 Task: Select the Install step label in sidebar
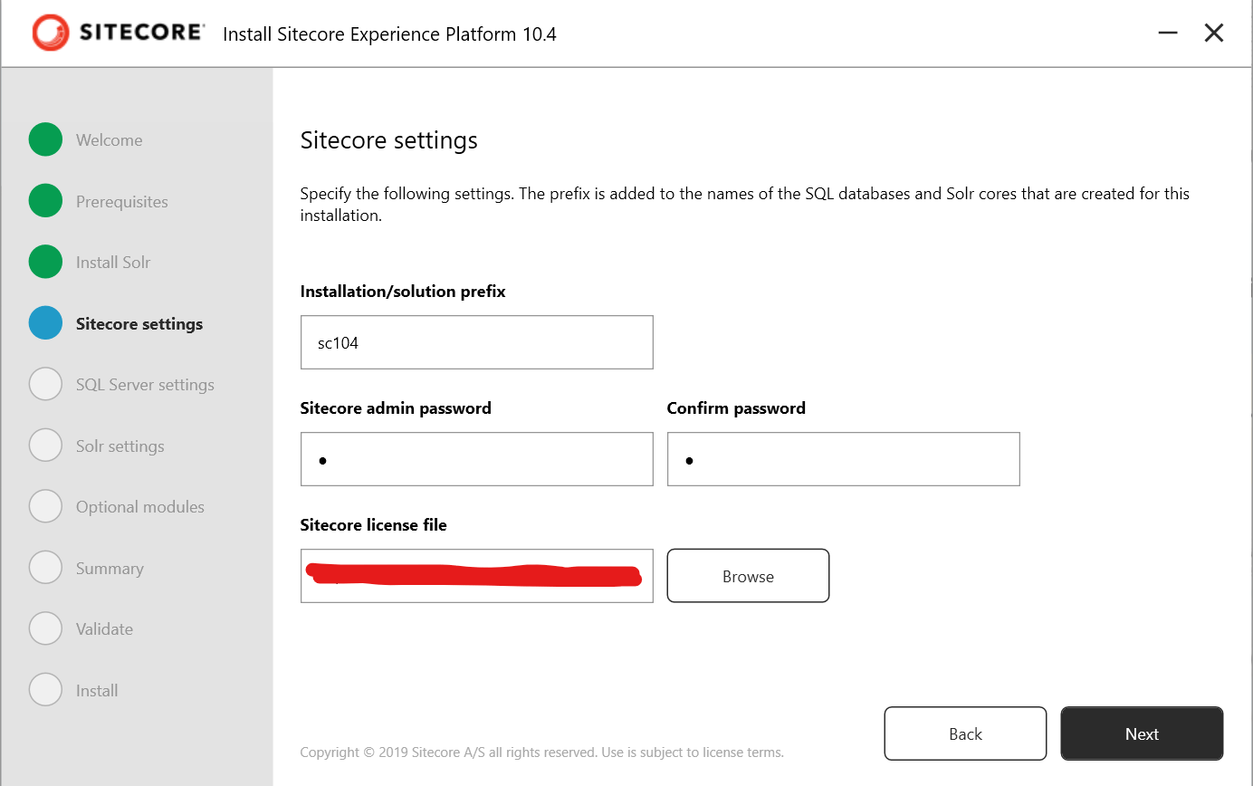tap(97, 691)
